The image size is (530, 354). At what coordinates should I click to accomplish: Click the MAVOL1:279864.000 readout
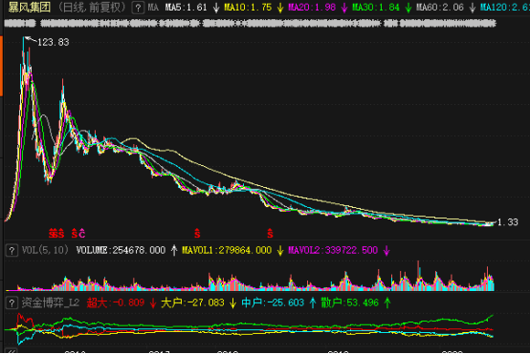tap(227, 250)
